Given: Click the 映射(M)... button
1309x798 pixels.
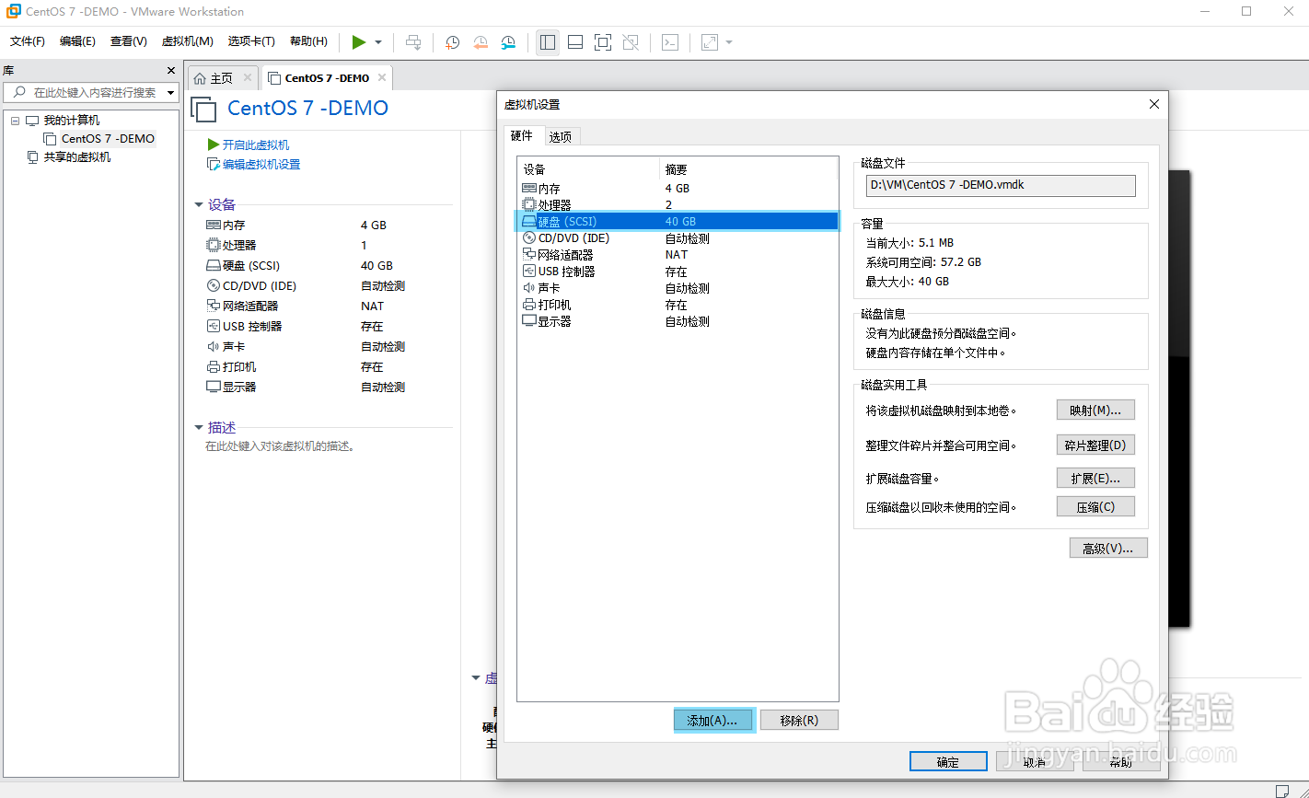Looking at the screenshot, I should coord(1095,410).
